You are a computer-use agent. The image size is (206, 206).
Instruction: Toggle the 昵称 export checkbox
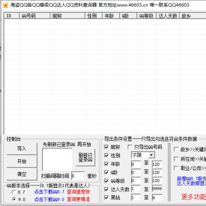[x=106, y=147]
